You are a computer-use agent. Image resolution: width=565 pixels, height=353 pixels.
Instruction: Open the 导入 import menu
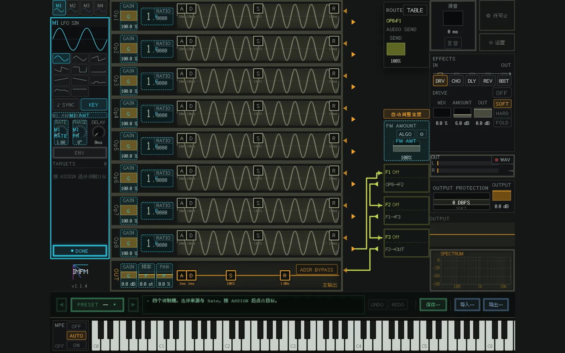coord(467,305)
